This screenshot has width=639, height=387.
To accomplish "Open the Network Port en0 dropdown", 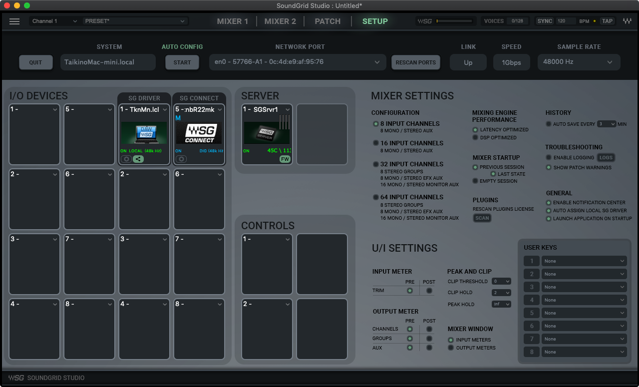I will [x=298, y=62].
